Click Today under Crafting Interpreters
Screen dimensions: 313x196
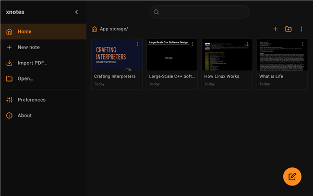[x=99, y=84]
